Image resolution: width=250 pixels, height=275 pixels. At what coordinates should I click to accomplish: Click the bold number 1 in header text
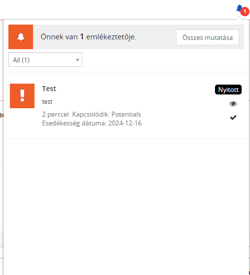[82, 37]
